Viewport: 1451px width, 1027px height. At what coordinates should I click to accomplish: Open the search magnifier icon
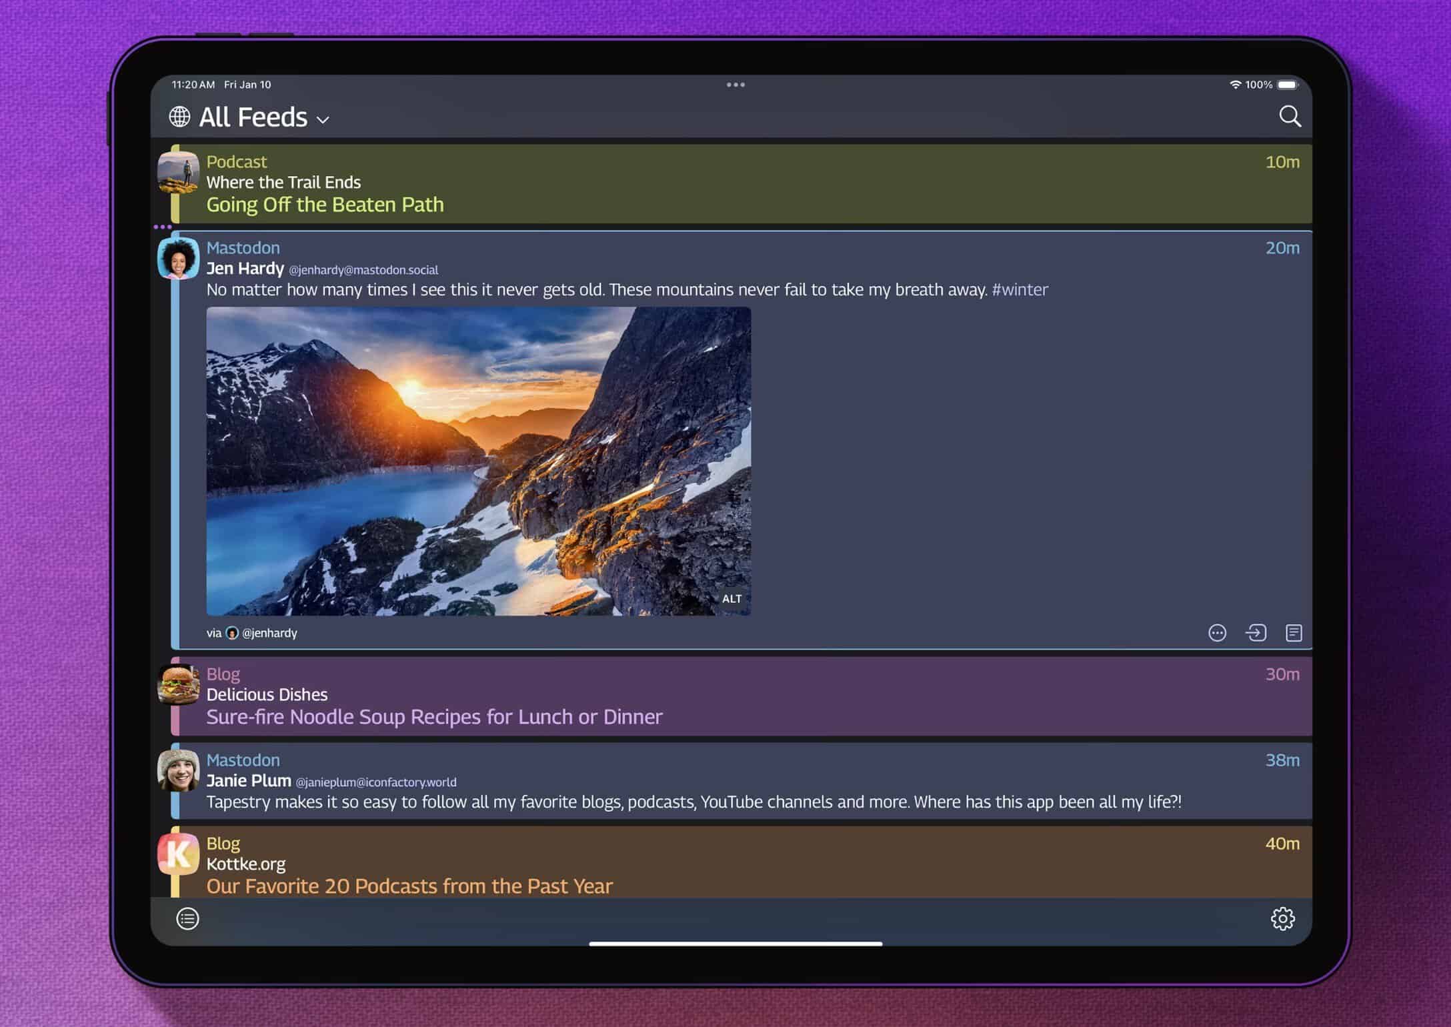[x=1290, y=117]
